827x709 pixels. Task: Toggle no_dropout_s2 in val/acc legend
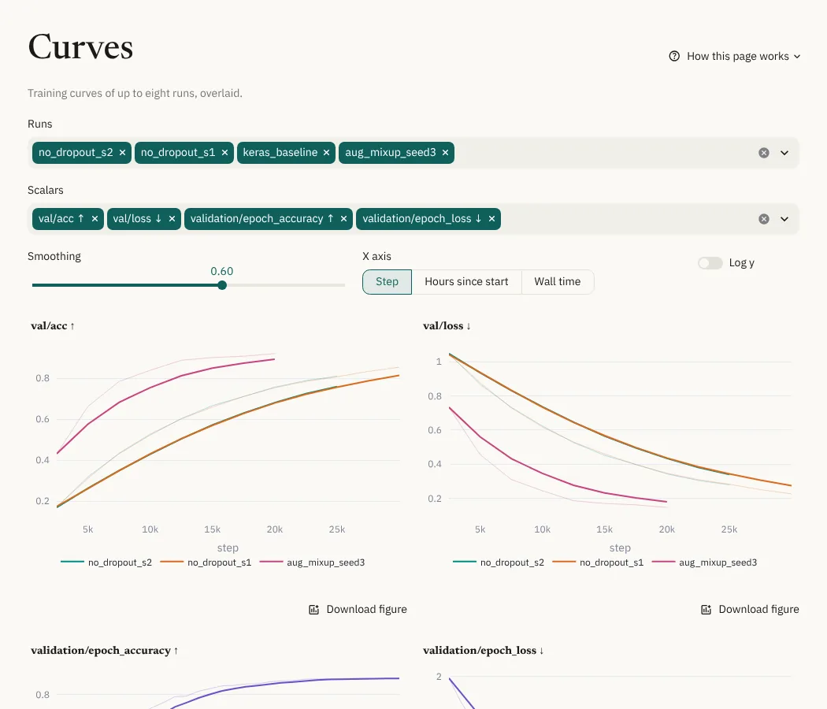(106, 563)
